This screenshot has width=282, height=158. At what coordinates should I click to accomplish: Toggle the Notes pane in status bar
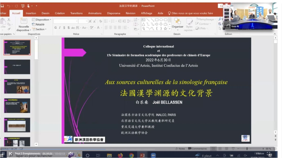pyautogui.click(x=180, y=149)
